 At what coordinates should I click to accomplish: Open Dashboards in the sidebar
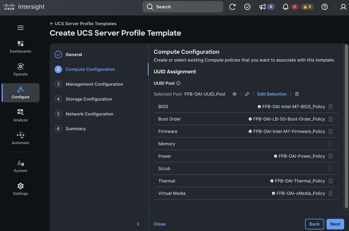coord(21,47)
